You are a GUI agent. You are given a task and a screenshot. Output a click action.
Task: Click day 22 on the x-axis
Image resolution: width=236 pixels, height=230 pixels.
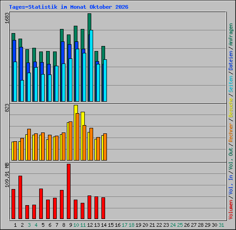point(159,225)
